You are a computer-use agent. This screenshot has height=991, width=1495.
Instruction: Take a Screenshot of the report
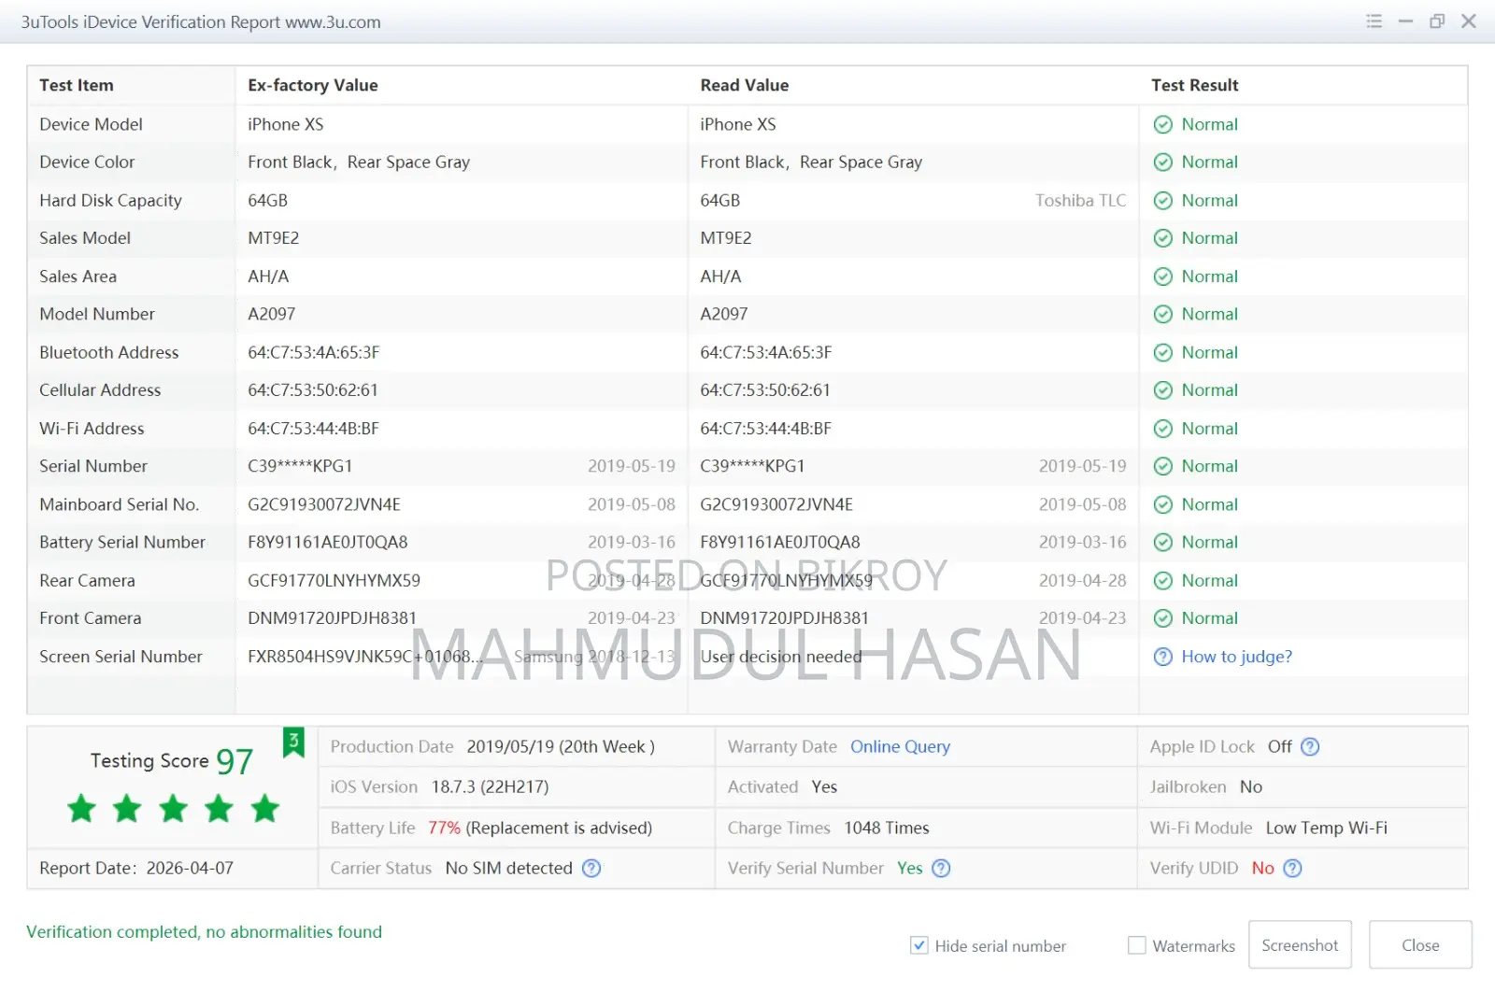[1300, 945]
